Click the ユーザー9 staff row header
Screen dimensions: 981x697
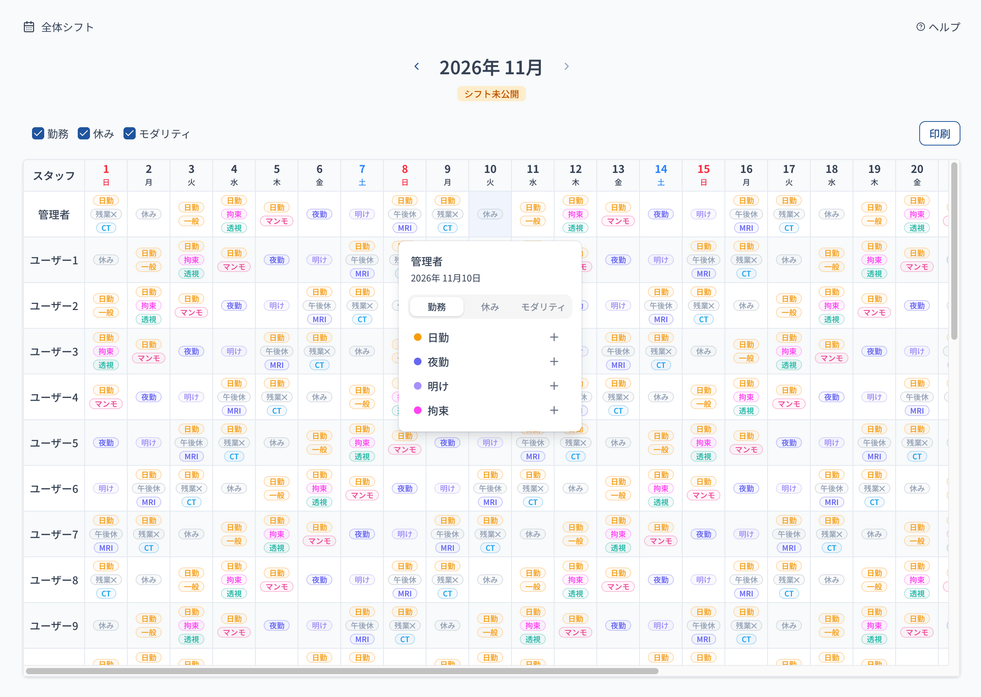pyautogui.click(x=54, y=626)
